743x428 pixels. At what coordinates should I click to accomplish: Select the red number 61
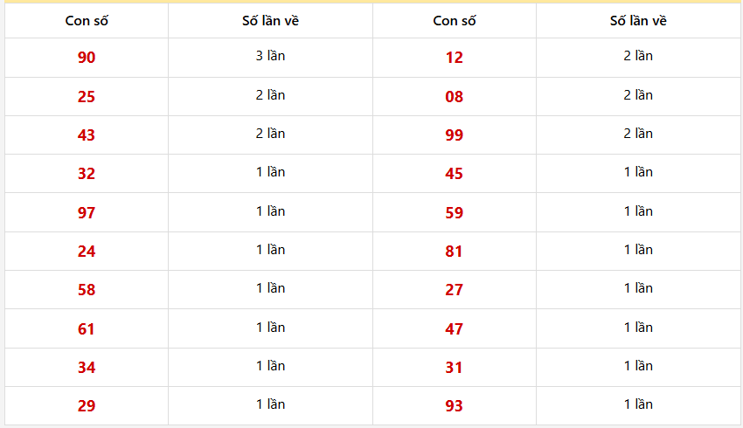pos(87,328)
